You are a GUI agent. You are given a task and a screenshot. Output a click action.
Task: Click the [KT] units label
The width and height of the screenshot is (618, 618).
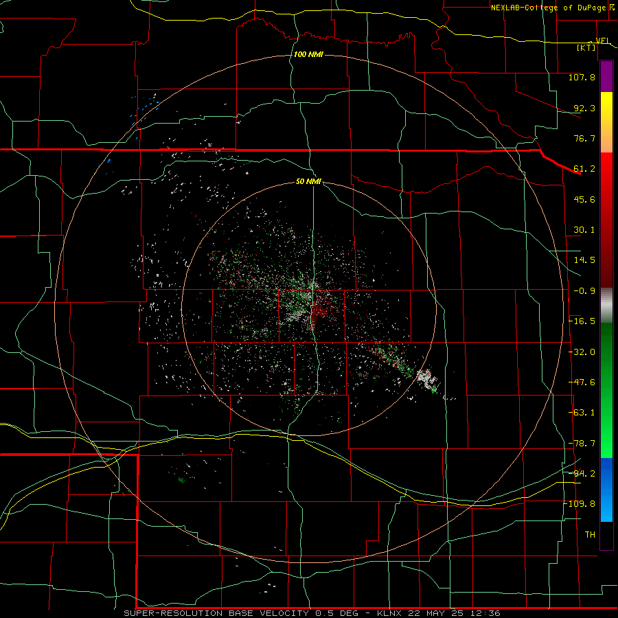point(586,47)
